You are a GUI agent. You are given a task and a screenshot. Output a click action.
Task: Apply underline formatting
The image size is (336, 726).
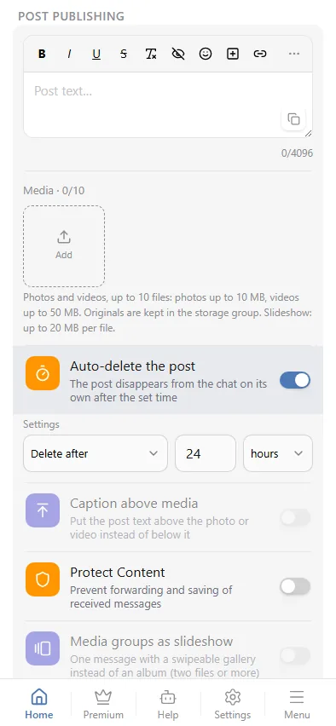[96, 55]
